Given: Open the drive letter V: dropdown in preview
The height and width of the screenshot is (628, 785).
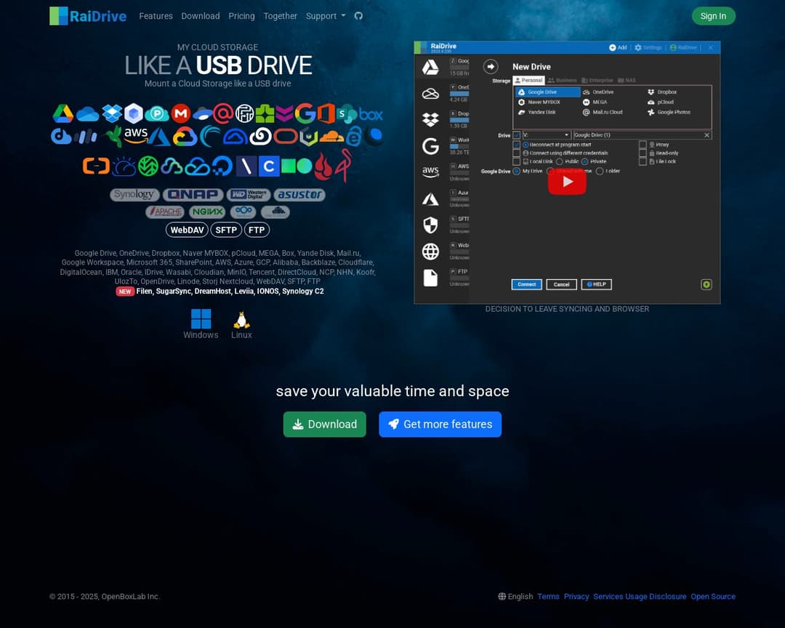Looking at the screenshot, I should (x=546, y=134).
